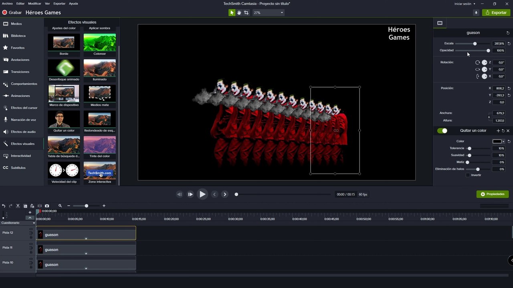Screen dimensions: 513x288
Task: Click the paste icon on timeline toolbar
Action: click(x=32, y=206)
